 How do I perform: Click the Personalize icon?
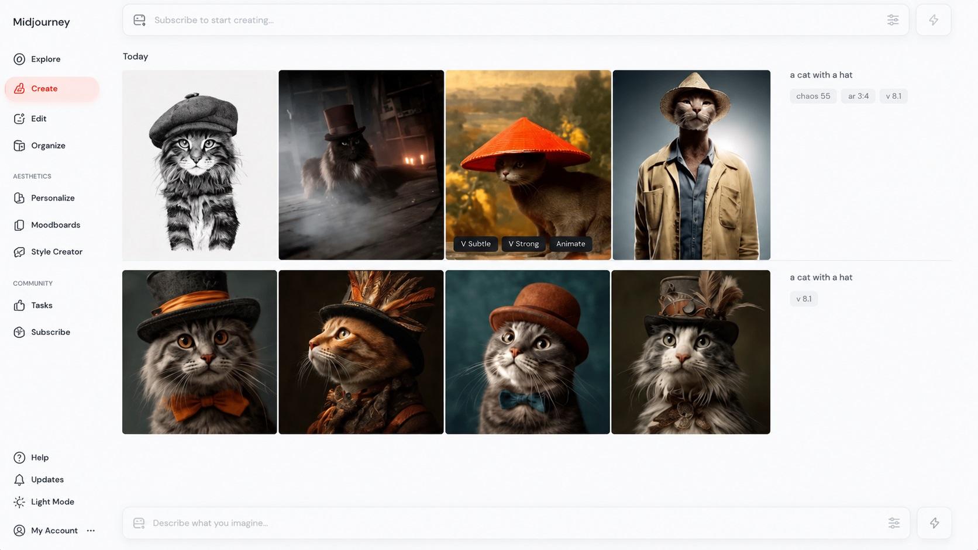19,198
